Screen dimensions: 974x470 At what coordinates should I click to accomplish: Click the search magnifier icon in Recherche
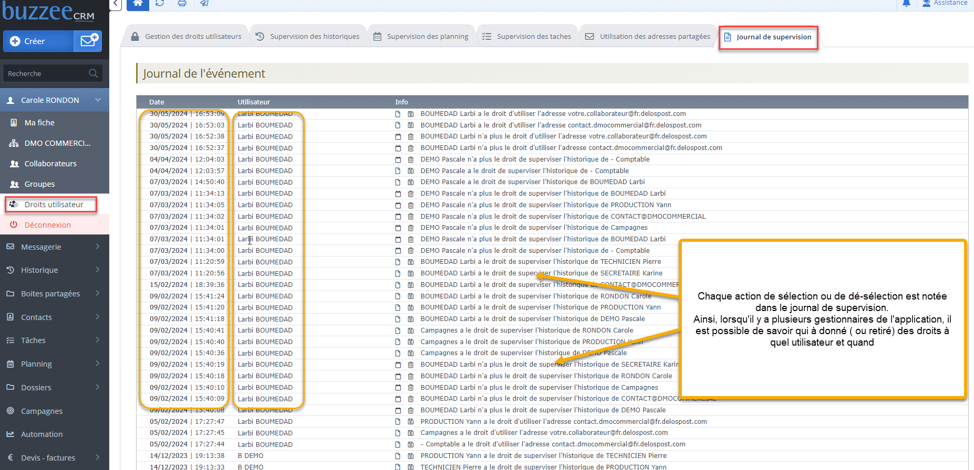pyautogui.click(x=94, y=73)
